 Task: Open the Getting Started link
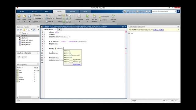click(158, 30)
